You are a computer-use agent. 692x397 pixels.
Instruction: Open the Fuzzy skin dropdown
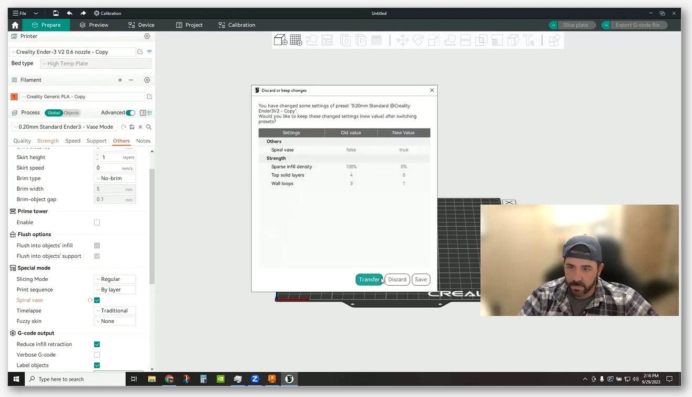pos(115,321)
